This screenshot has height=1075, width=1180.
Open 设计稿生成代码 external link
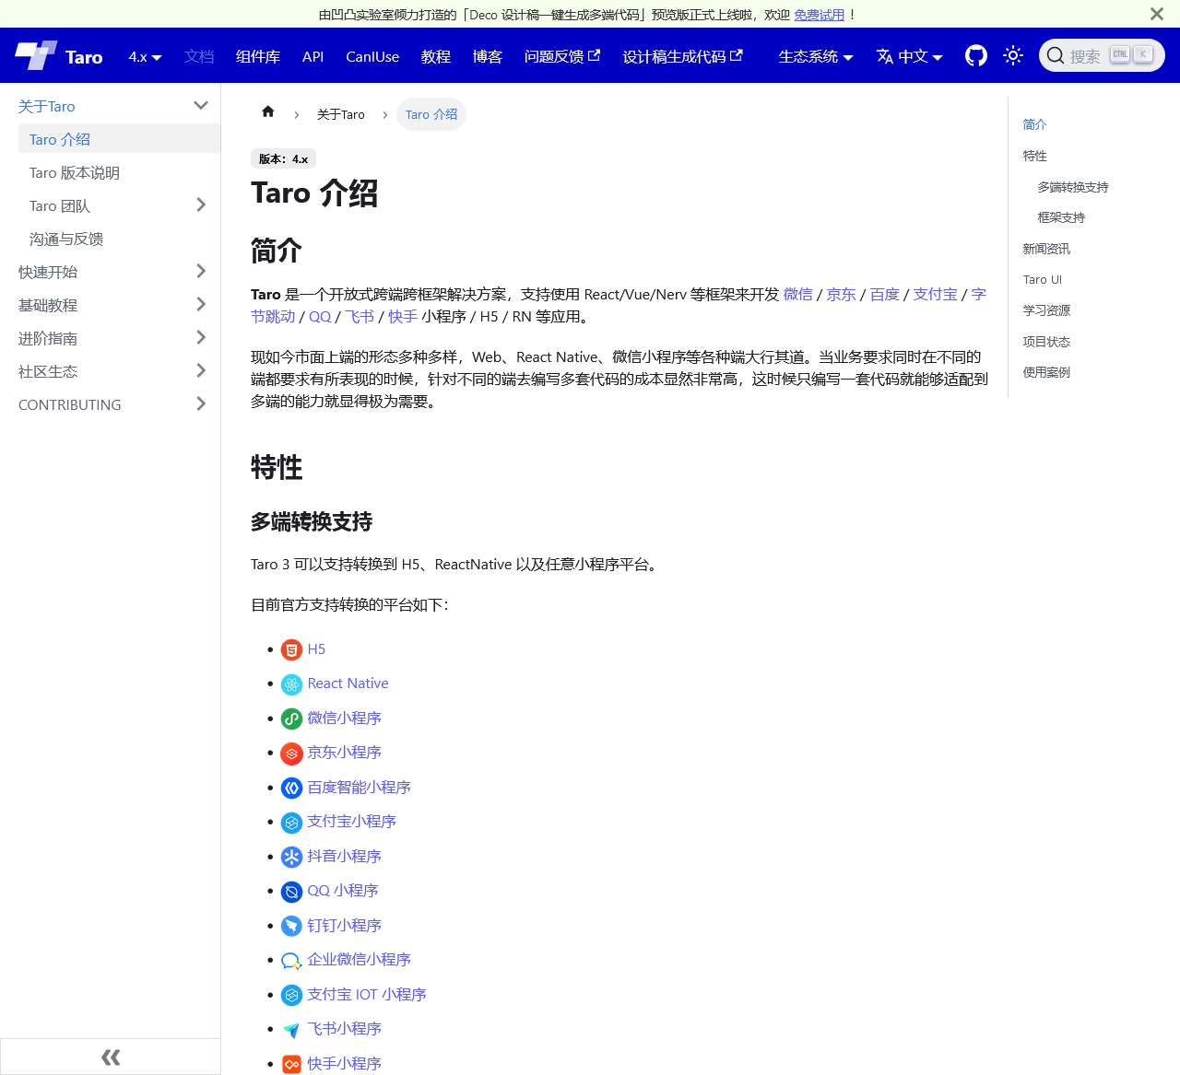coord(682,56)
